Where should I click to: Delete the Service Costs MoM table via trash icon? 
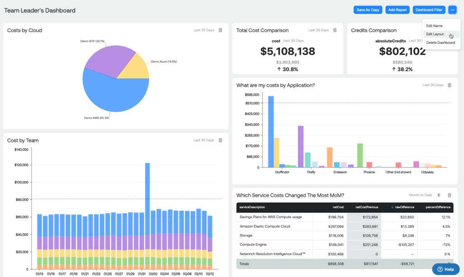(x=449, y=195)
